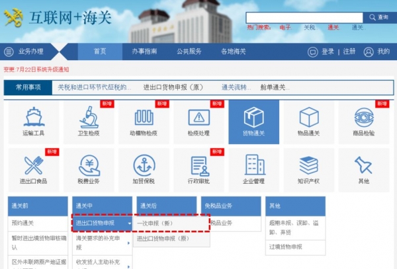
Task: Select the 货物通关 box icon
Action: [x=253, y=118]
